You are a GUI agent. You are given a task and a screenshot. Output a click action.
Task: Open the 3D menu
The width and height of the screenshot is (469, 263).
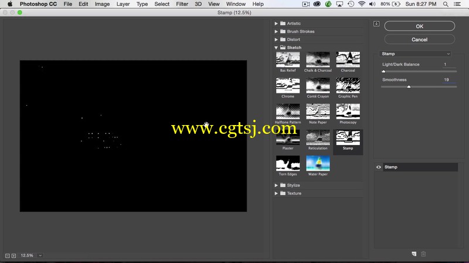pos(198,4)
